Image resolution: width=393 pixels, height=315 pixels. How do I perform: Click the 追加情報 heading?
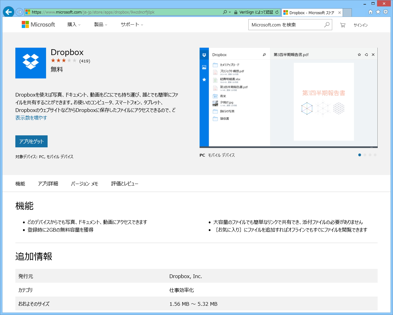(x=34, y=257)
